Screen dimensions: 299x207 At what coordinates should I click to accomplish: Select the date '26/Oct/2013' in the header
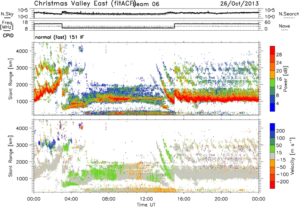coord(240,3)
